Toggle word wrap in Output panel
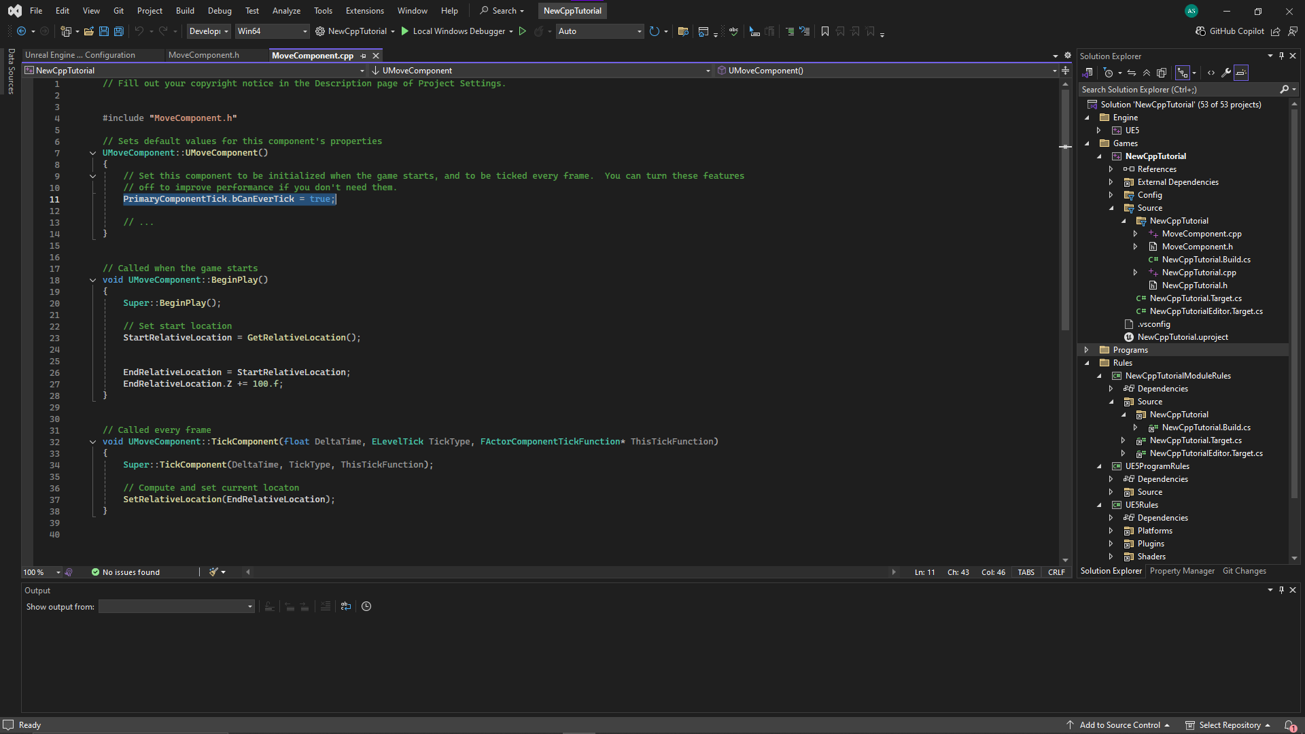The height and width of the screenshot is (734, 1305). coord(346,606)
